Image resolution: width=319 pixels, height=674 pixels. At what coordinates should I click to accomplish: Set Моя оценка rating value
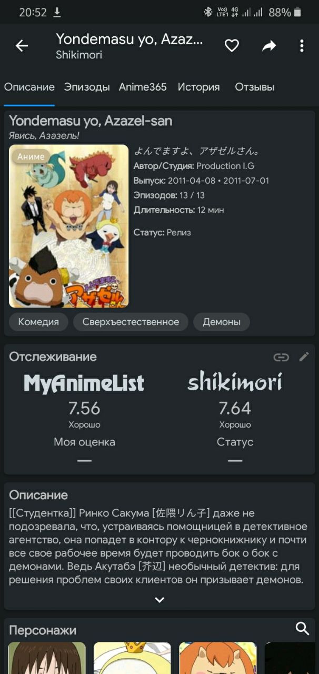pos(84,460)
